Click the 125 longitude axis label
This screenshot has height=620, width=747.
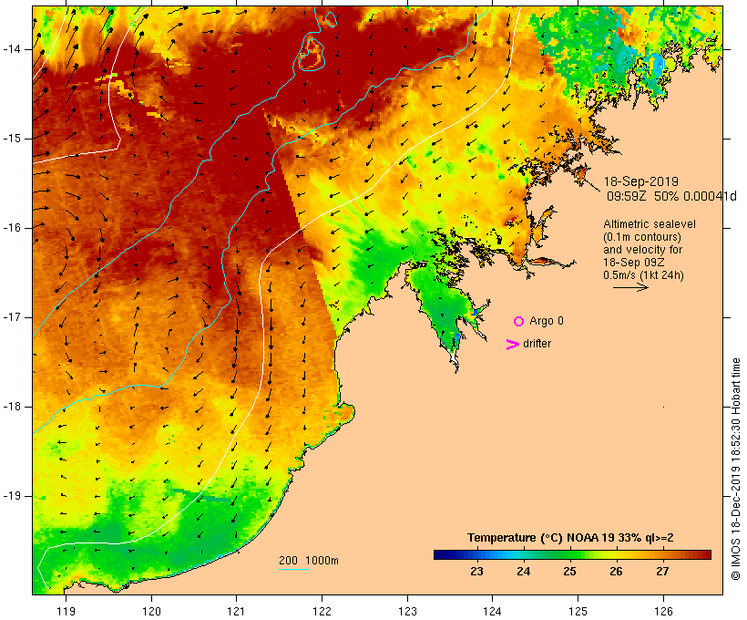(x=578, y=611)
